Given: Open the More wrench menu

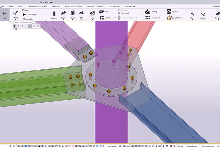Looking at the screenshot, I should [192, 15].
